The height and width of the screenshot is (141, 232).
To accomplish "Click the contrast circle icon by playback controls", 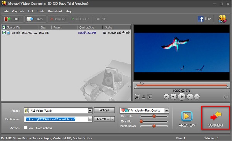I will 225,97.
